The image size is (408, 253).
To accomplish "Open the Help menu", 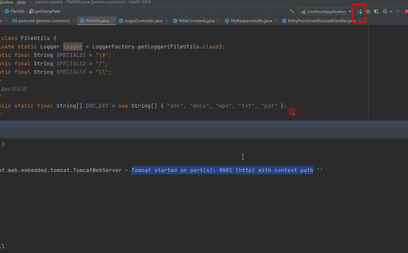I will [x=21, y=2].
